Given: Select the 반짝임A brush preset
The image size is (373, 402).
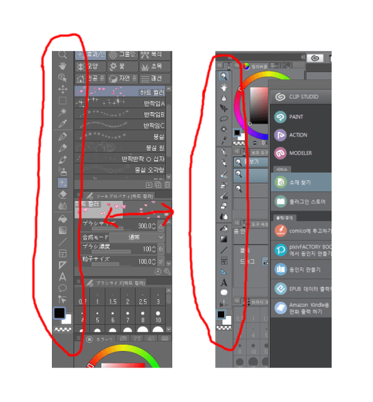Looking at the screenshot, I should tap(120, 103).
